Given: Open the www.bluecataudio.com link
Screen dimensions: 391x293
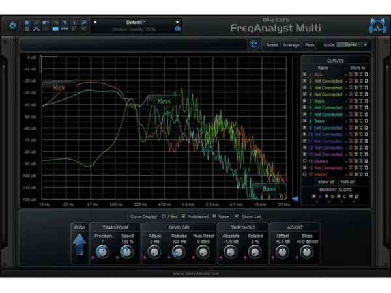Looking at the screenshot, I should [x=195, y=273].
